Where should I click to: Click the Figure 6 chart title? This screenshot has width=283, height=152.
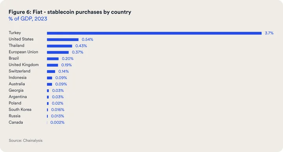pyautogui.click(x=70, y=12)
